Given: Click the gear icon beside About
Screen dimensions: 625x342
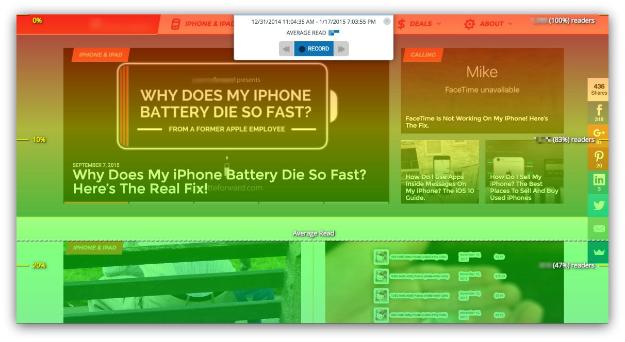Looking at the screenshot, I should [469, 24].
